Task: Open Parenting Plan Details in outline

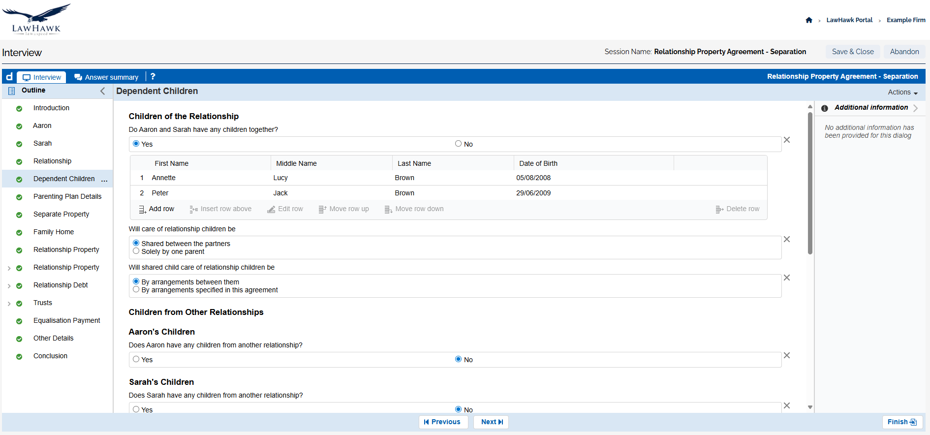Action: click(x=67, y=196)
